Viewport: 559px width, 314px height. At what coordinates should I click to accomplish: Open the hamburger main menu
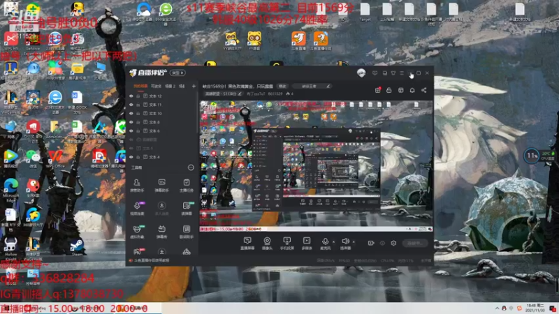[x=402, y=73]
